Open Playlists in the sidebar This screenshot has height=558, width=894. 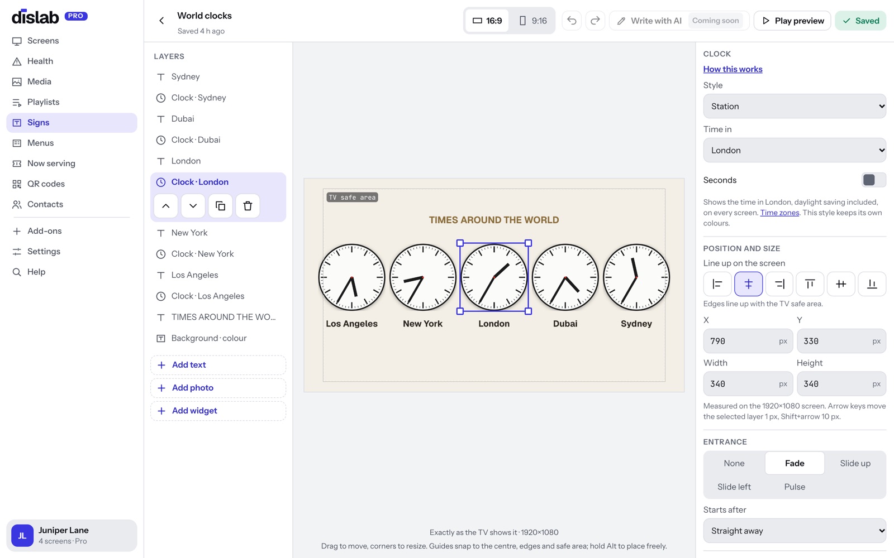(72, 102)
